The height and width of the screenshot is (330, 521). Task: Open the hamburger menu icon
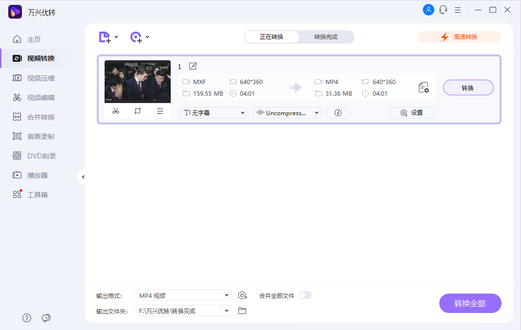[458, 10]
